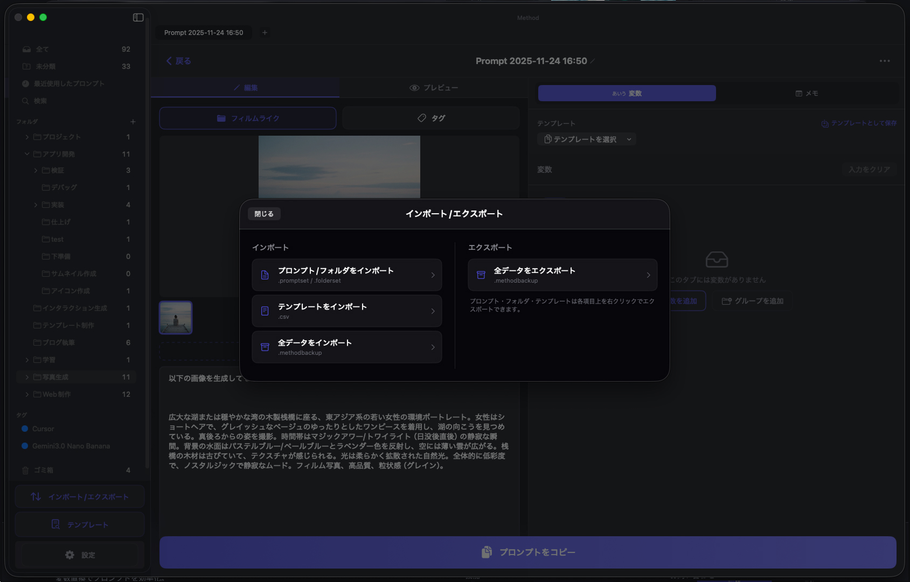This screenshot has height=582, width=910.
Task: Click the plus icon to add folder
Action: click(x=133, y=122)
